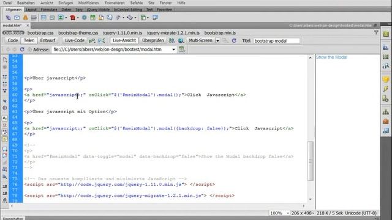The height and width of the screenshot is (220, 392).
Task: Switch to Code view
Action: (12, 40)
